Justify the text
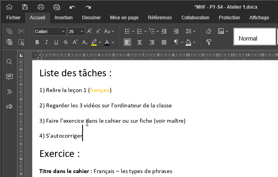The height and width of the screenshot is (177, 278). 164,42
